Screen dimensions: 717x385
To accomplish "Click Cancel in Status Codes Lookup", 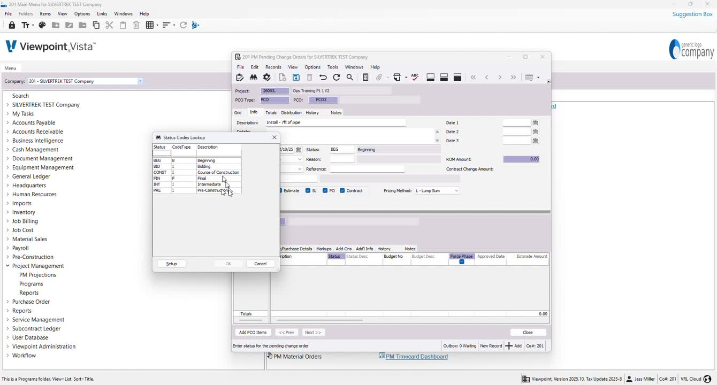I will tap(261, 264).
